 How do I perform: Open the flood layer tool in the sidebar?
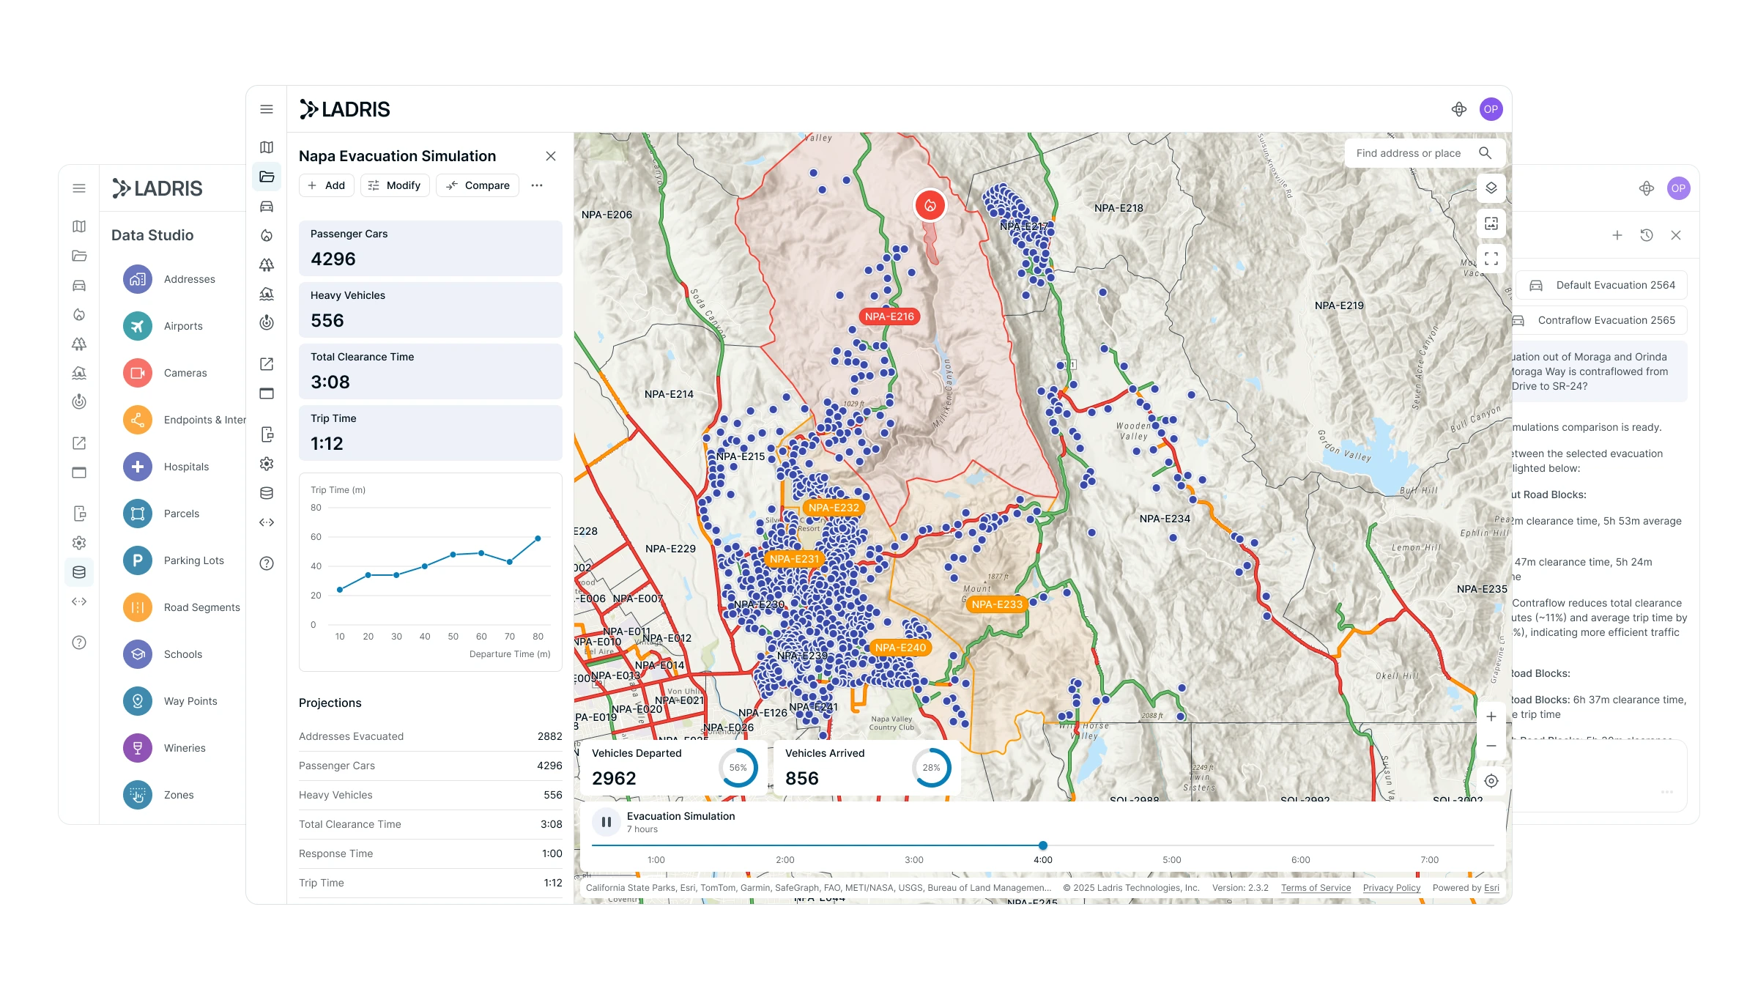[x=267, y=294]
